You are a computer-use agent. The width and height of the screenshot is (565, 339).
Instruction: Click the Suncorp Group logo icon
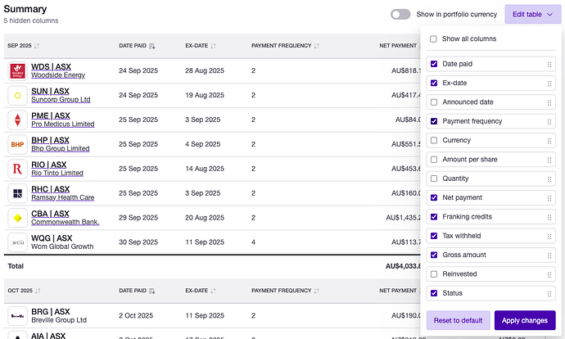pyautogui.click(x=18, y=96)
